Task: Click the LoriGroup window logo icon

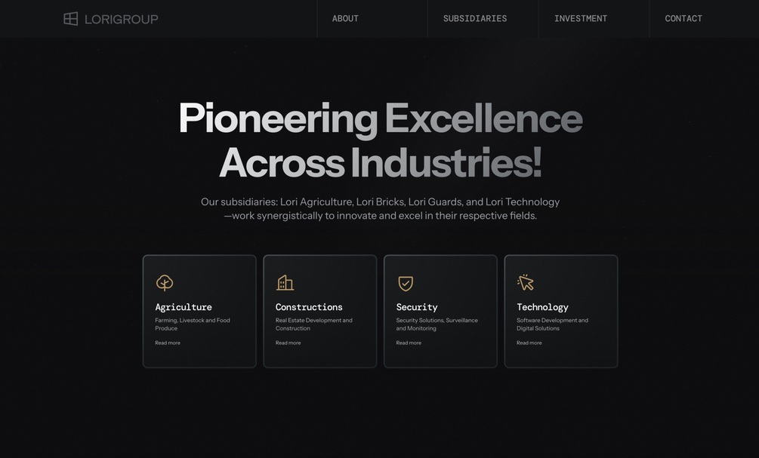Action: [x=71, y=19]
